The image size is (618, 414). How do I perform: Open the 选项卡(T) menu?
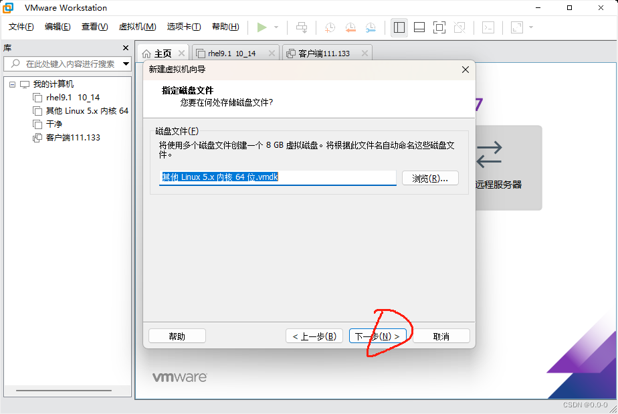[184, 27]
